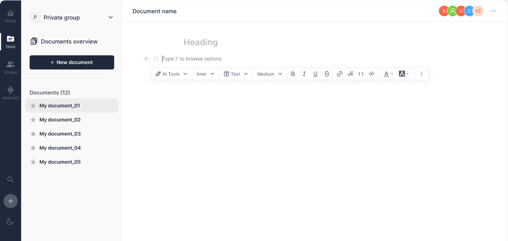The height and width of the screenshot is (241, 508).
Task: Click the block drag handle icon
Action: point(156,59)
